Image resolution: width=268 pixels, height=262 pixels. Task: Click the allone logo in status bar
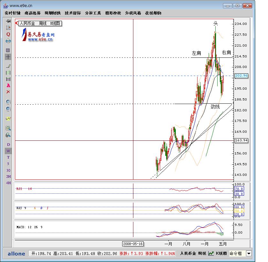point(16,254)
